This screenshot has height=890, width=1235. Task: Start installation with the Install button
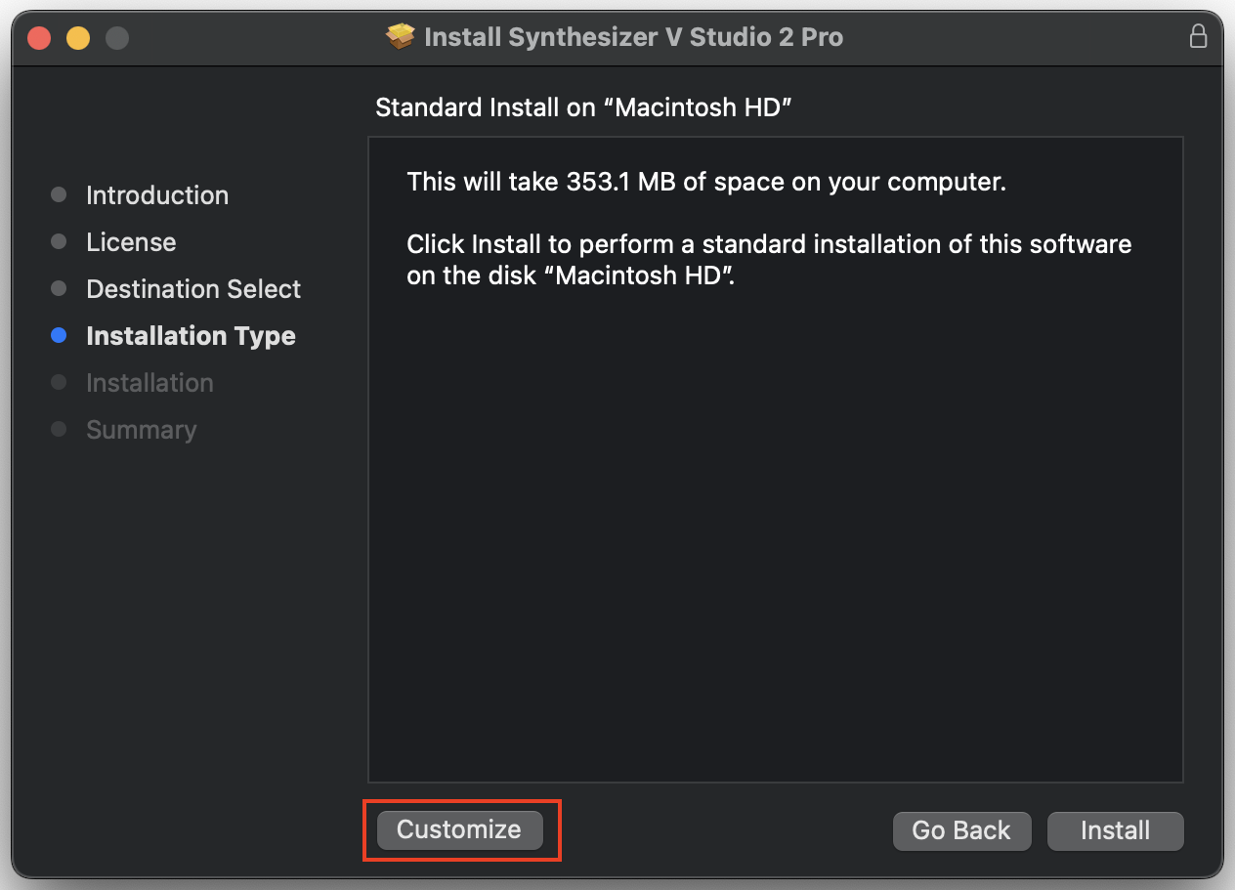coord(1115,830)
